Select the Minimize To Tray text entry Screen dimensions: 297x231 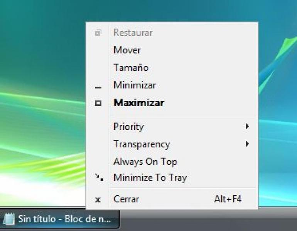pos(150,178)
